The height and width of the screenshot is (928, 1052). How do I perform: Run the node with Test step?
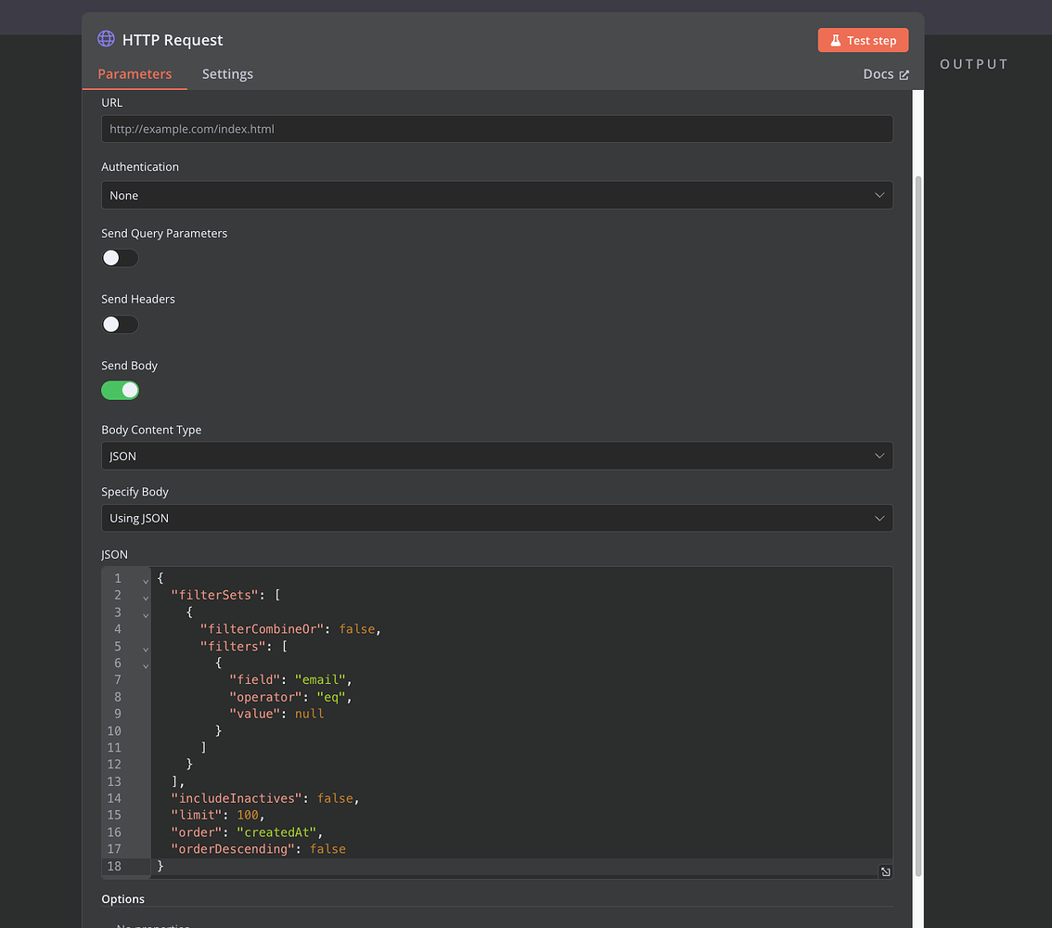(863, 41)
